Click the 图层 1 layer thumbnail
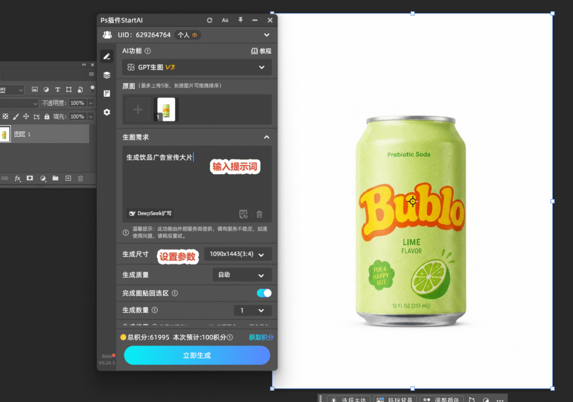 (x=4, y=134)
